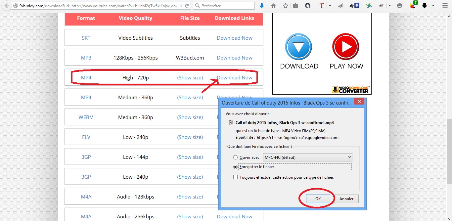Viewport: 452px width, 221px height.
Task: Click 'Download Now' for M4A 256kbps row
Action: pos(235,216)
